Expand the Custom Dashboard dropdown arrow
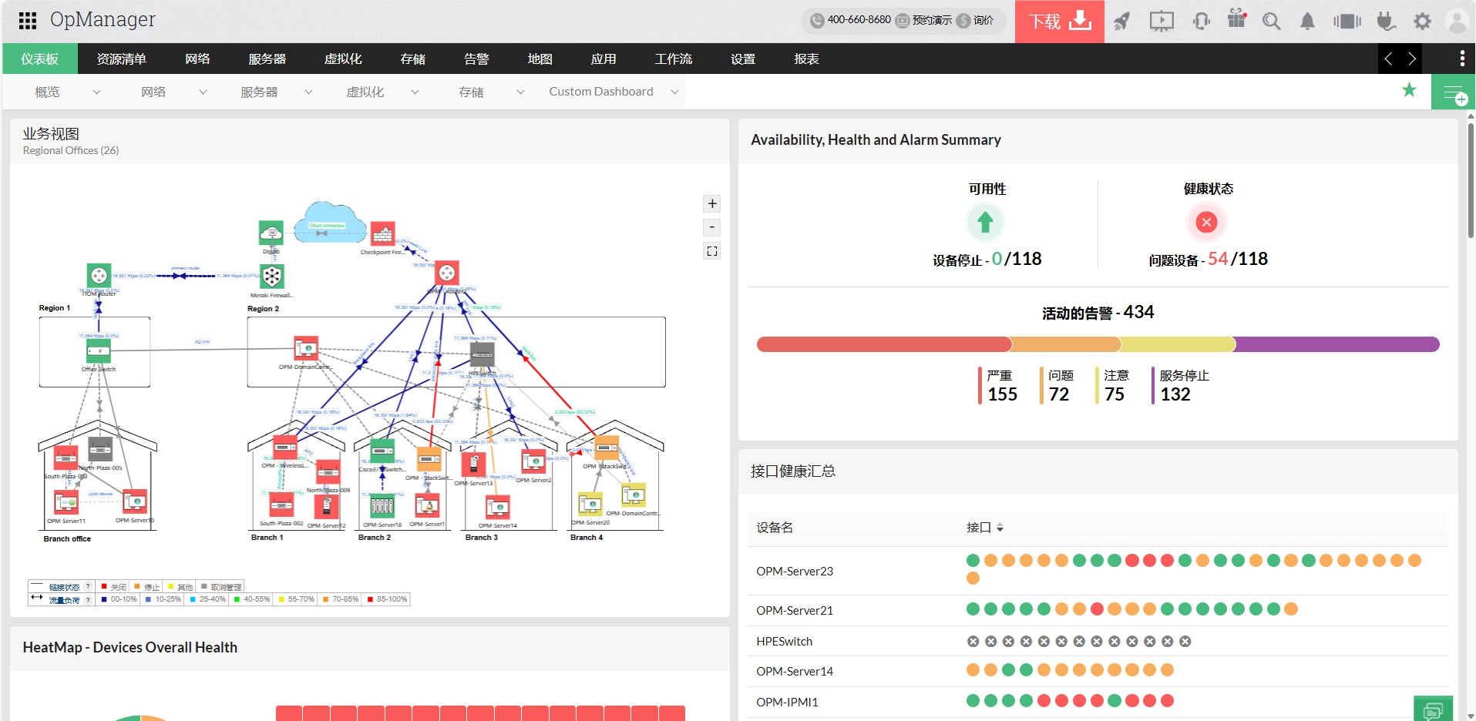Viewport: 1476px width, 721px height. point(674,92)
